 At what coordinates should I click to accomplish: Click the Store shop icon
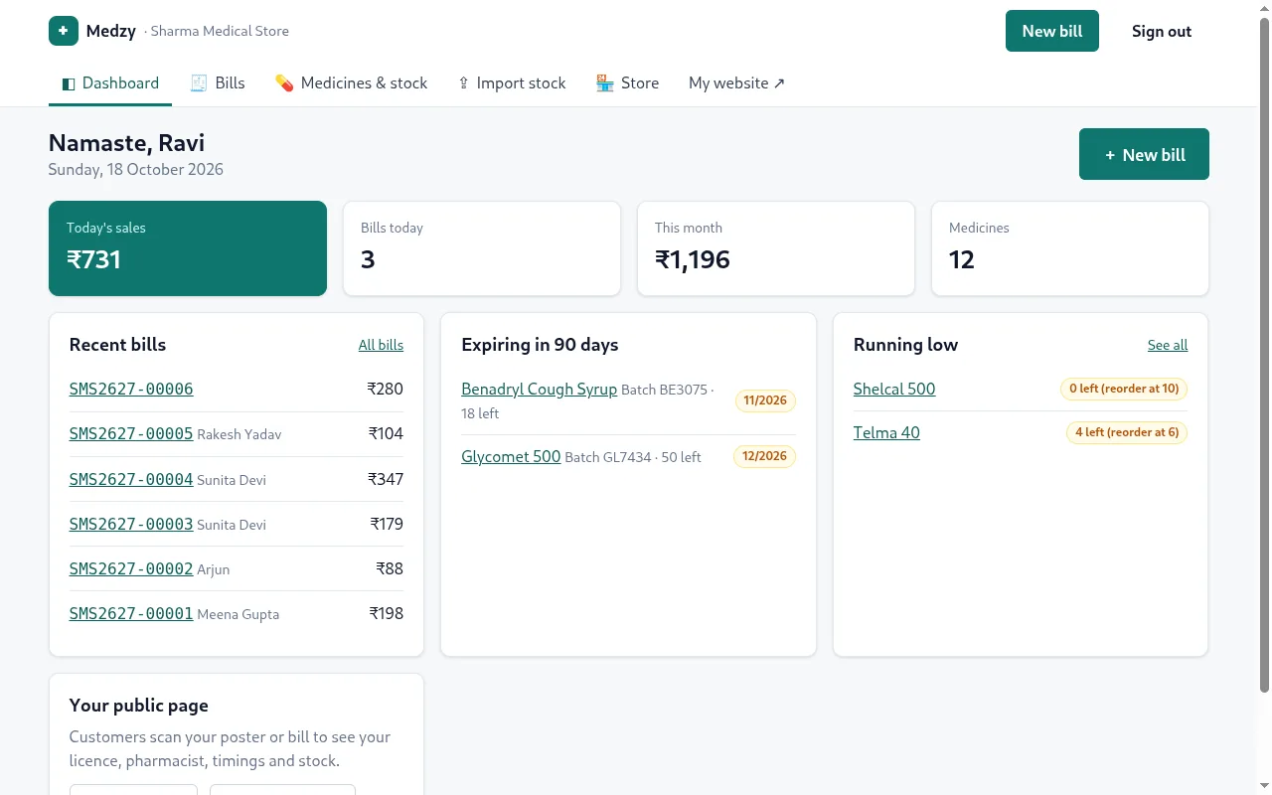pos(605,83)
